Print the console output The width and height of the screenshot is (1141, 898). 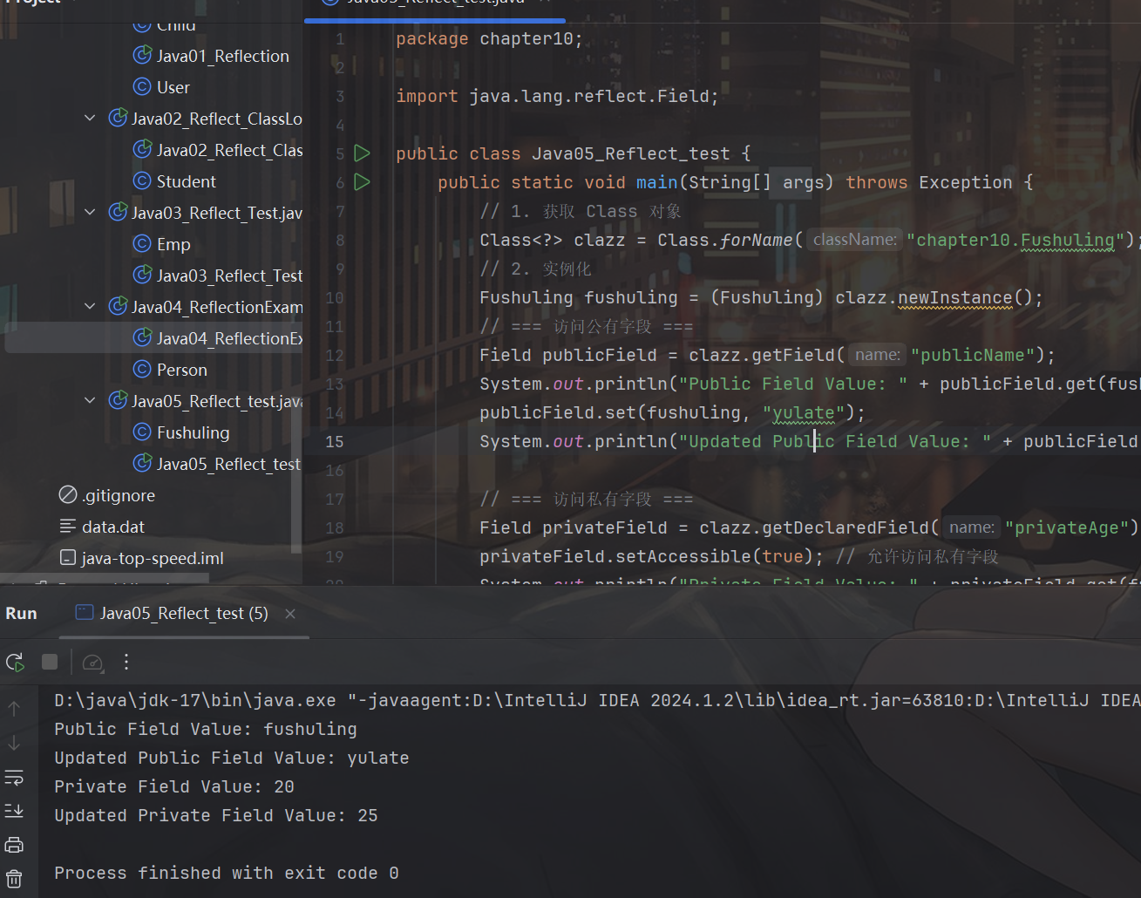click(14, 845)
